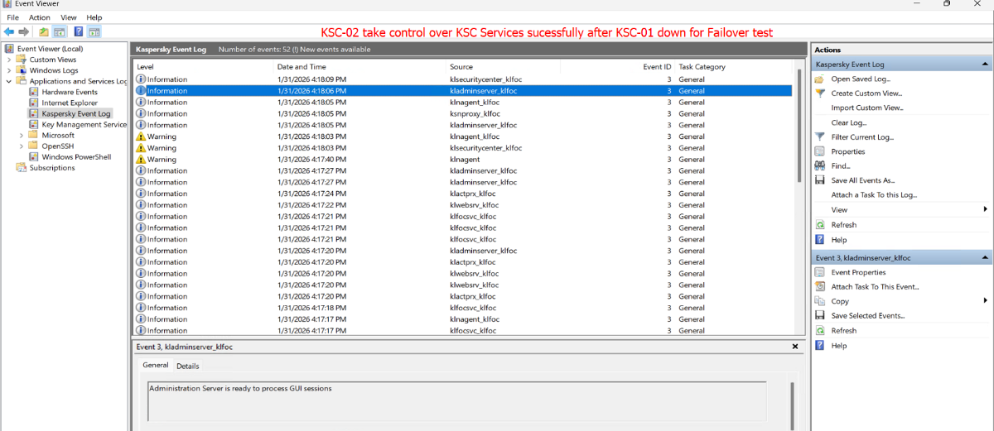This screenshot has width=994, height=431.
Task: Click Hardware Events log icon
Action: point(34,92)
